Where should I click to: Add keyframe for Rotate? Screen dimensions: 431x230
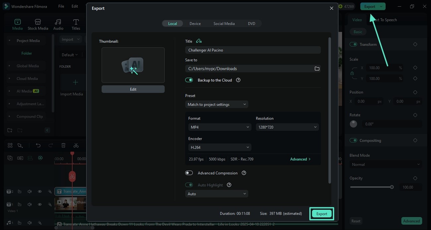(x=415, y=115)
